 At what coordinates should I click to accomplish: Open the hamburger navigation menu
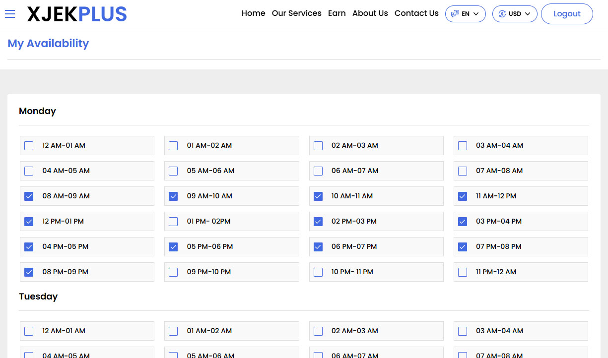click(x=10, y=13)
